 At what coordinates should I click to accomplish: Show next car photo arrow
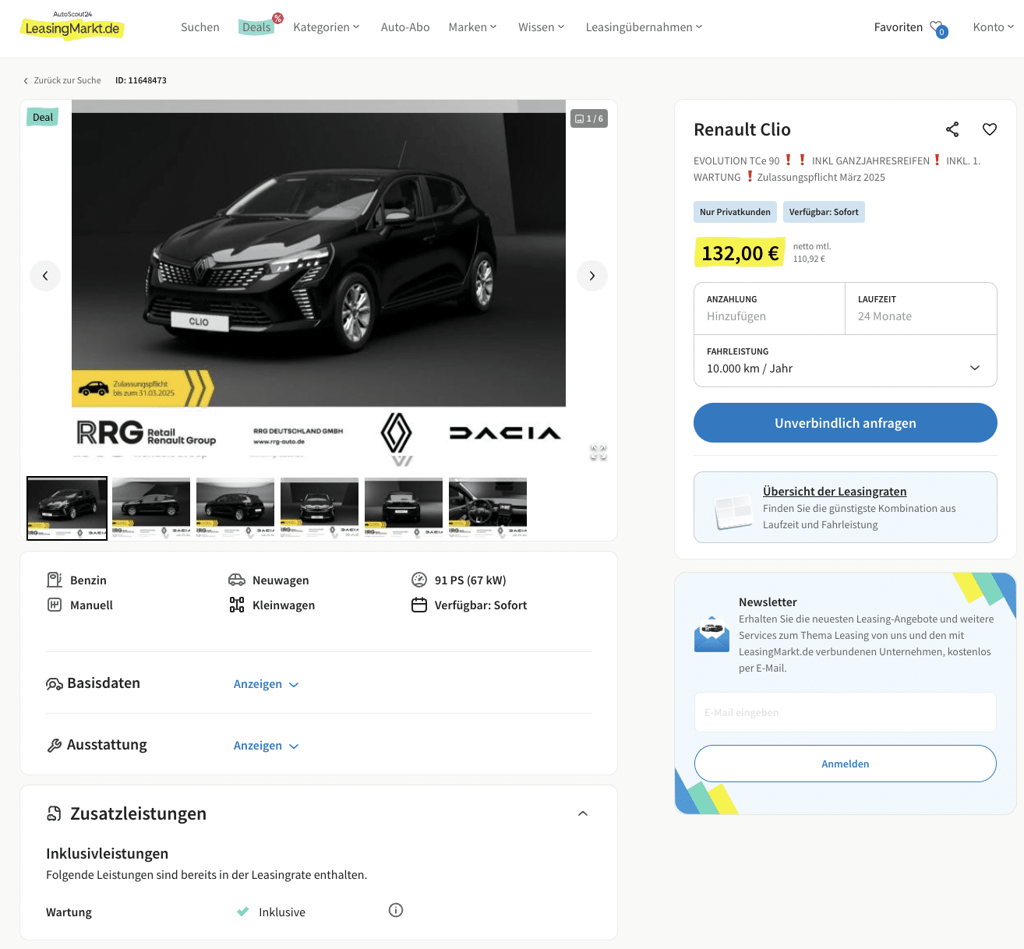[x=592, y=276]
